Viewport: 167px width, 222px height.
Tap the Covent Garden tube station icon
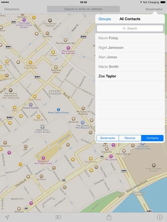pos(31,105)
